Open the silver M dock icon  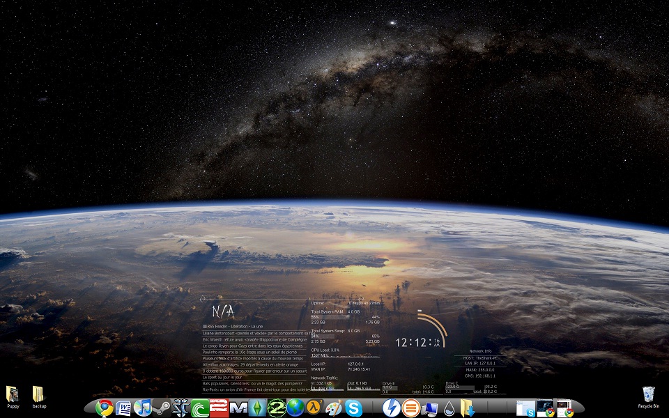click(x=238, y=408)
